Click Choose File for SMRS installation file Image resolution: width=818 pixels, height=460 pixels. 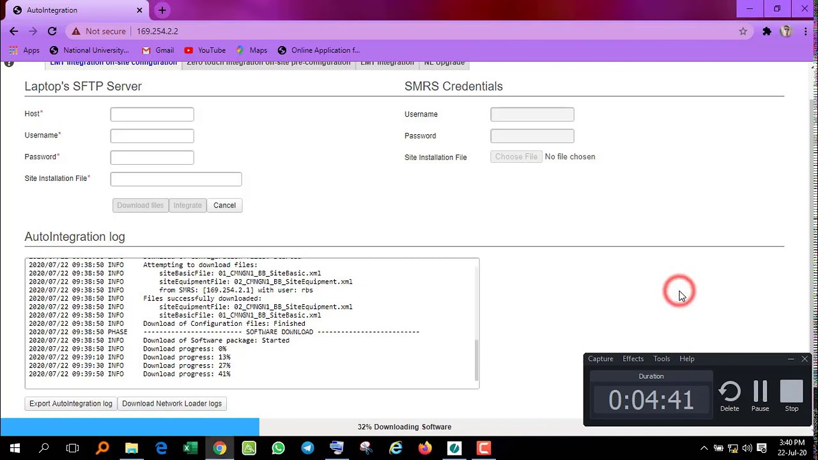click(516, 157)
